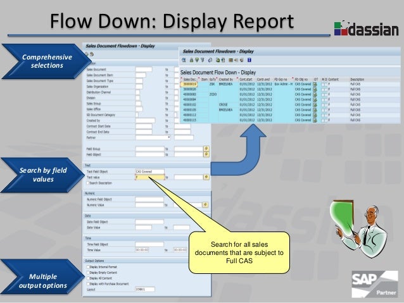Click the Sales Document Item input field
The image size is (404, 303).
141,75
